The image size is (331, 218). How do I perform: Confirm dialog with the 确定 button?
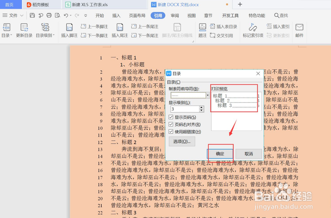coord(220,154)
